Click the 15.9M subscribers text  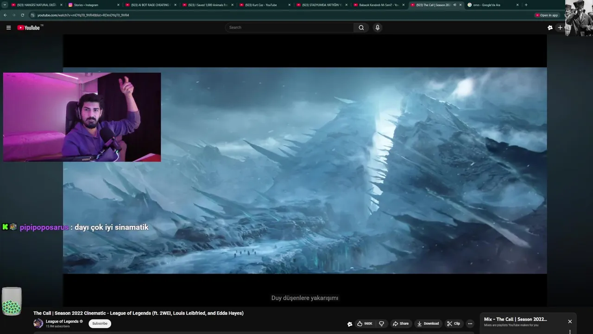(57, 327)
